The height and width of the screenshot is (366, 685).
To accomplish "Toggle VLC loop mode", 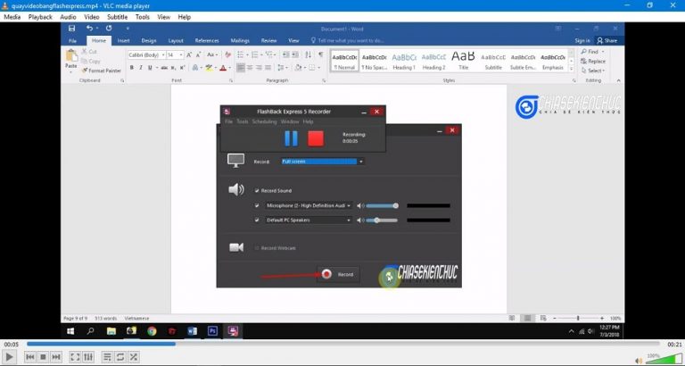I will [120, 357].
